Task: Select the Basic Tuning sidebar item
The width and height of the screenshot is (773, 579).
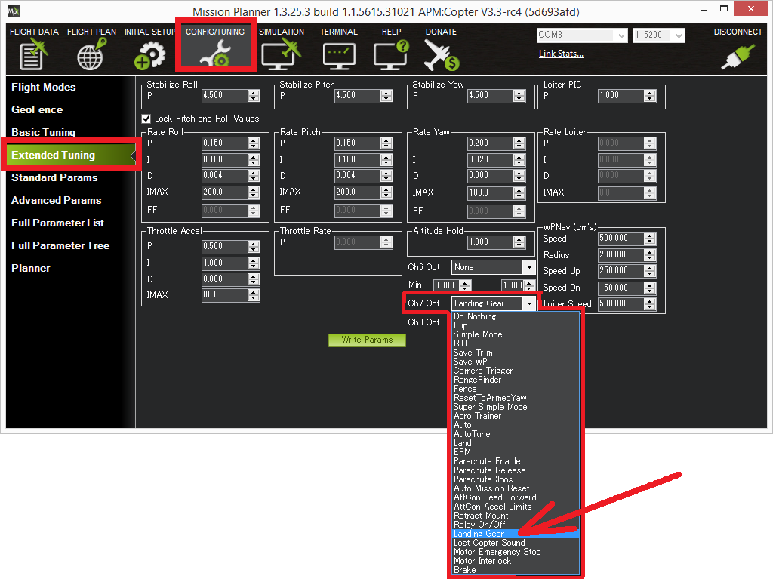Action: 43,132
